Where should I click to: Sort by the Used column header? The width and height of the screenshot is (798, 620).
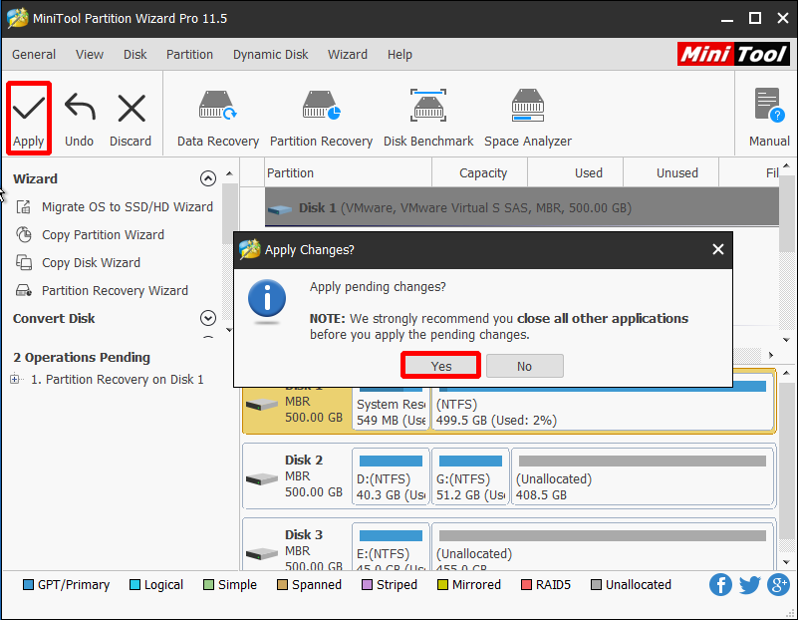pos(575,173)
